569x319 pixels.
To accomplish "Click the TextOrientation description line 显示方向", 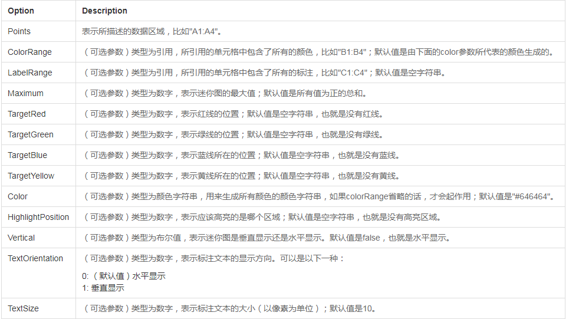I will pos(213,259).
